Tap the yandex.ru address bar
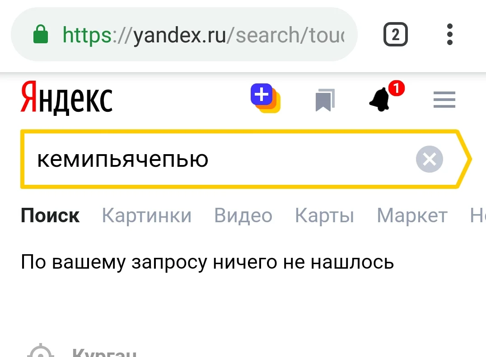This screenshot has height=357, width=486. 203,34
